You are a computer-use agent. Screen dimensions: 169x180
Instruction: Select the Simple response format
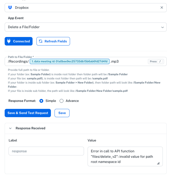[x=41, y=101]
